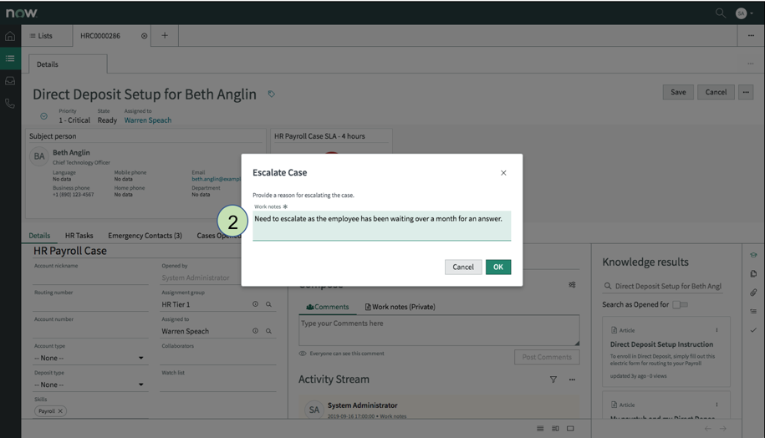Close the HRC0000286 tab
The height and width of the screenshot is (438, 765).
144,36
